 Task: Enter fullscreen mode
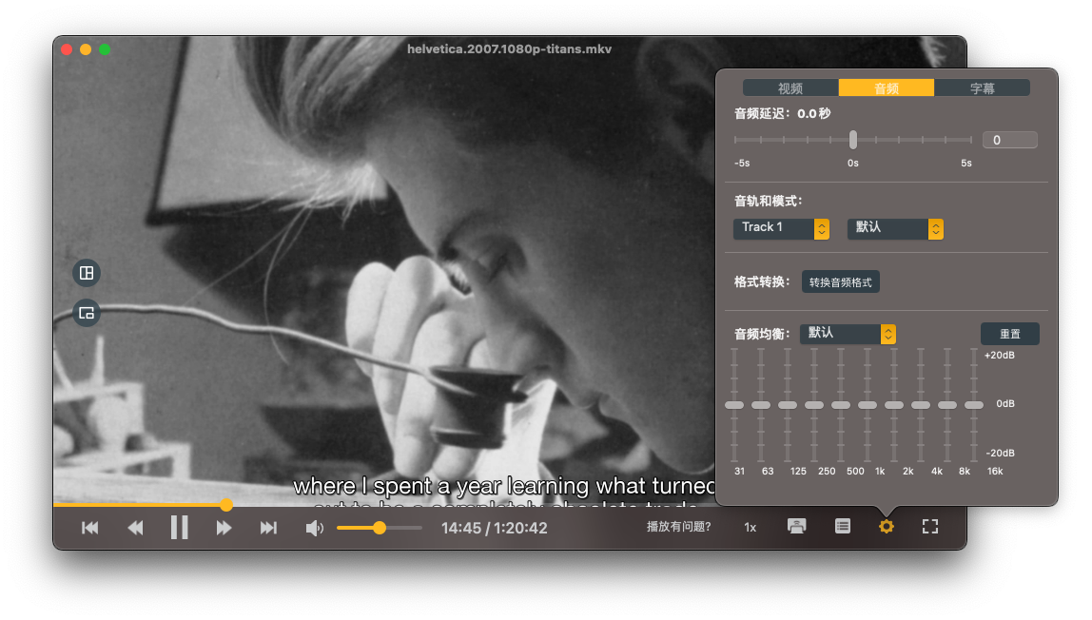tap(930, 526)
